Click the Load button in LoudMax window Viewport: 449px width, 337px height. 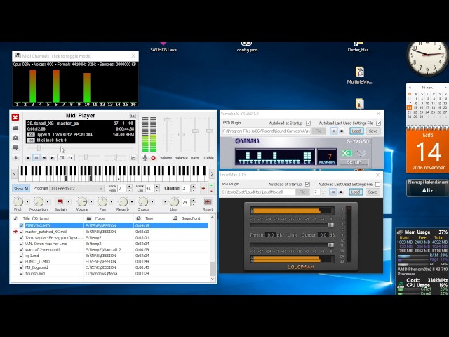(x=356, y=192)
